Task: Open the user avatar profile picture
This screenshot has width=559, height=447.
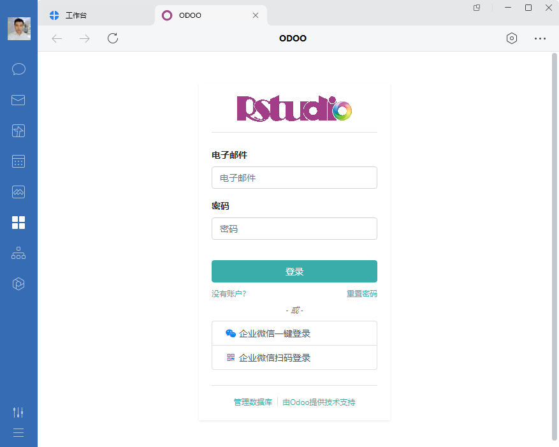Action: point(19,29)
